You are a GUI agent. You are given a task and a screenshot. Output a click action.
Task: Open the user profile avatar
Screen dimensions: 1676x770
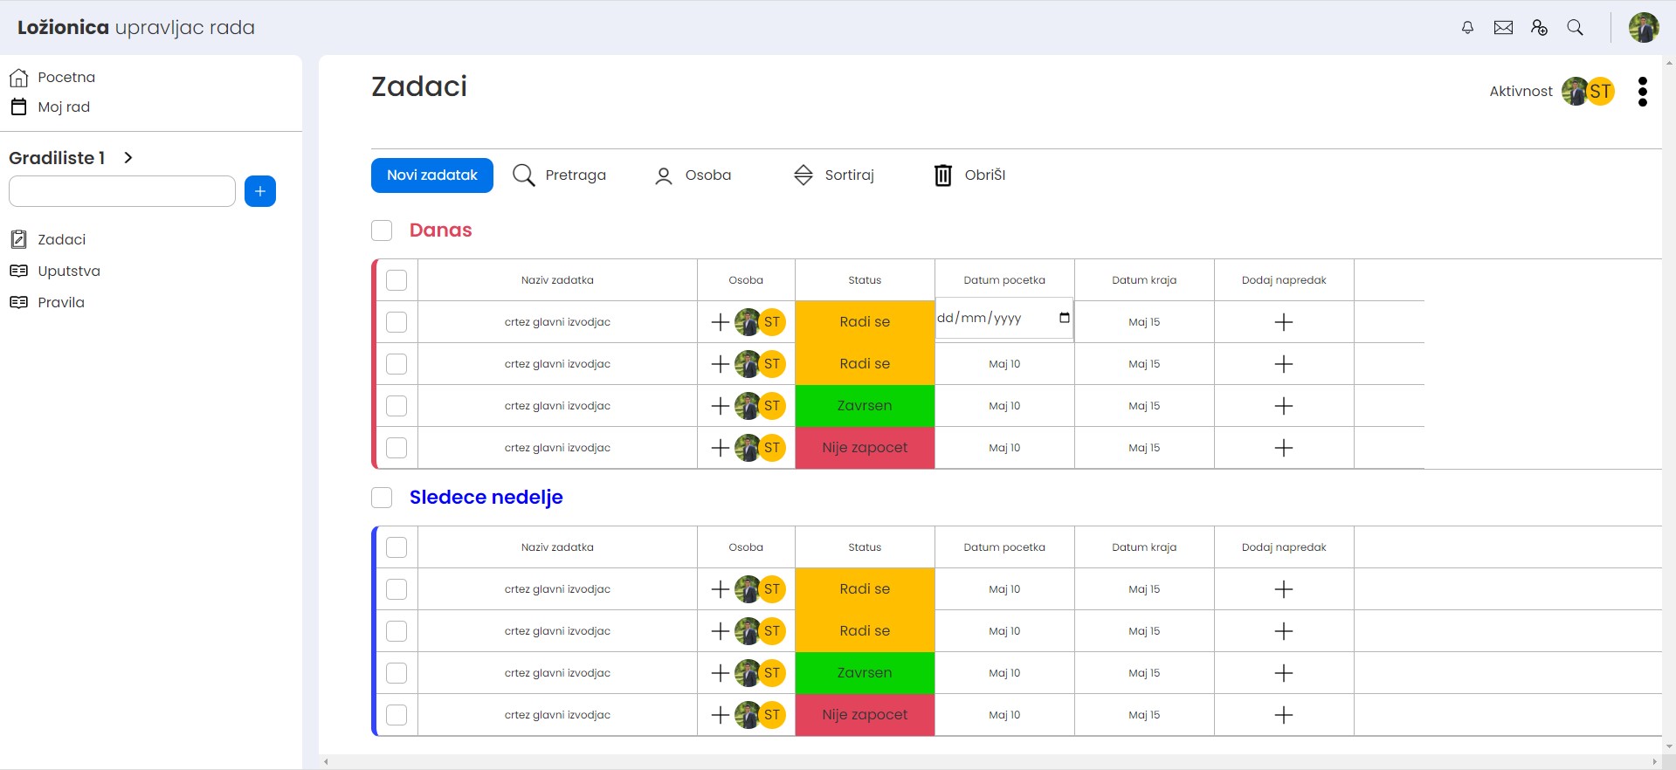click(x=1643, y=28)
